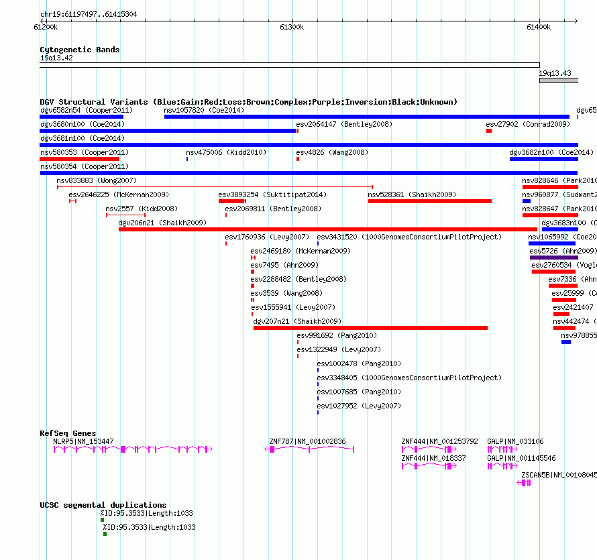Click the ZSCAN5B gene label
This screenshot has width=597, height=560.
pyautogui.click(x=559, y=475)
